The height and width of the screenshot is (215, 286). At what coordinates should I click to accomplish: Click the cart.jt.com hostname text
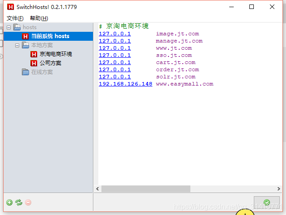coord(176,63)
